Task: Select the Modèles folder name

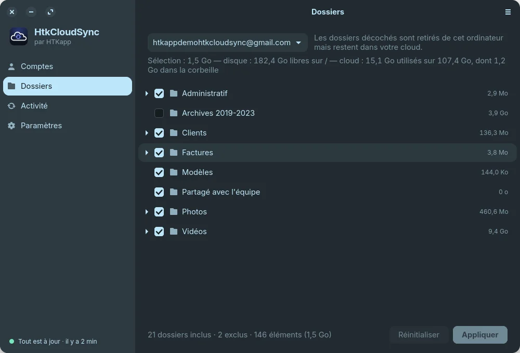Action: tap(197, 172)
